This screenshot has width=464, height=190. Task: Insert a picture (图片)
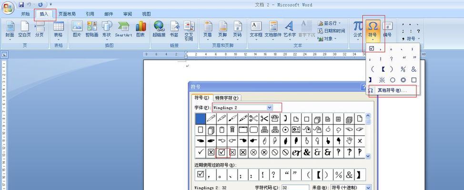point(77,29)
